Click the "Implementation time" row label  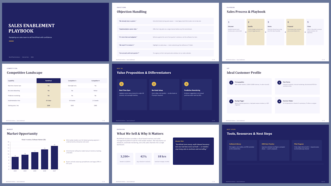coord(14,101)
